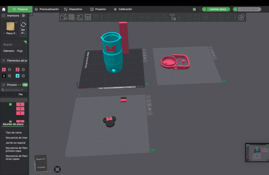Click the Buscar placa search field

(14, 90)
